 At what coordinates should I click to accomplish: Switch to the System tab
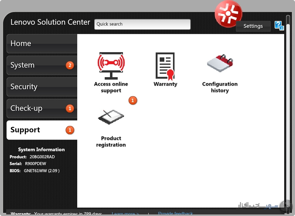coord(42,65)
